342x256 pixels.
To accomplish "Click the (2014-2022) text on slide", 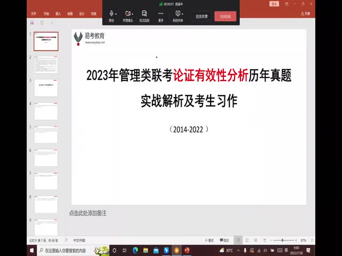I will coord(189,129).
